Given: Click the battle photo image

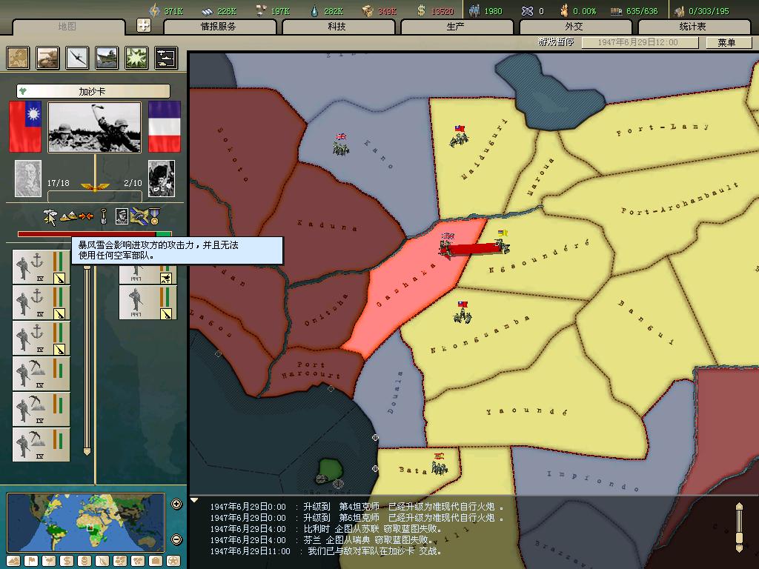Looking at the screenshot, I should click(95, 127).
